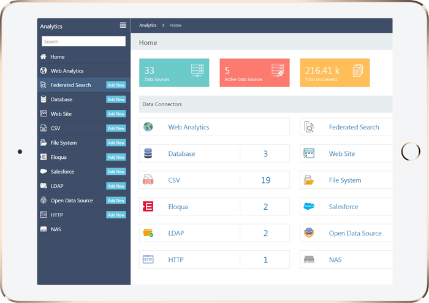The width and height of the screenshot is (429, 303).
Task: Open the Web Analytics connector link
Action: coord(189,127)
